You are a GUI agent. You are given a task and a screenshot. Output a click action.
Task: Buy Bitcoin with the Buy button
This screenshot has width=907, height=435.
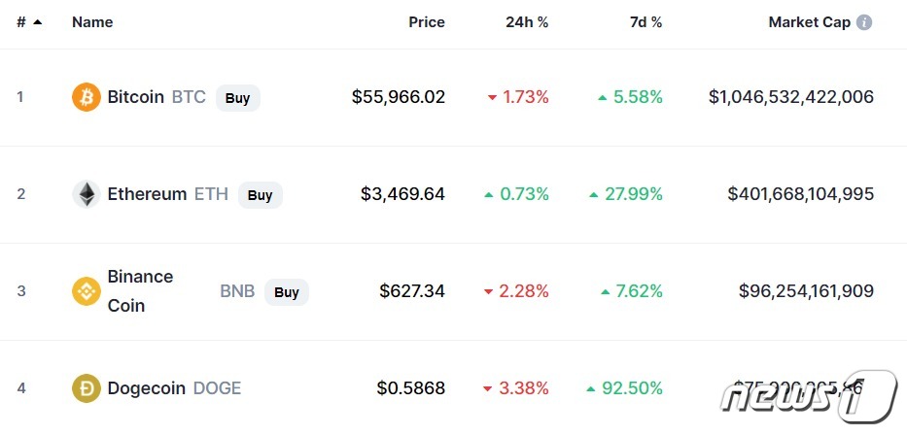pos(238,98)
